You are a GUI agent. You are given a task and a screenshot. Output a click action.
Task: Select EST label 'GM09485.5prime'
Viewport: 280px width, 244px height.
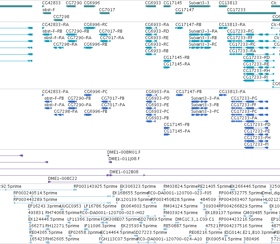[x=261, y=212]
